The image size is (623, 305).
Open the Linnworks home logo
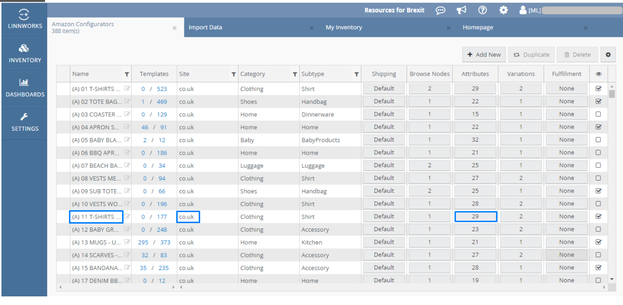tap(24, 19)
